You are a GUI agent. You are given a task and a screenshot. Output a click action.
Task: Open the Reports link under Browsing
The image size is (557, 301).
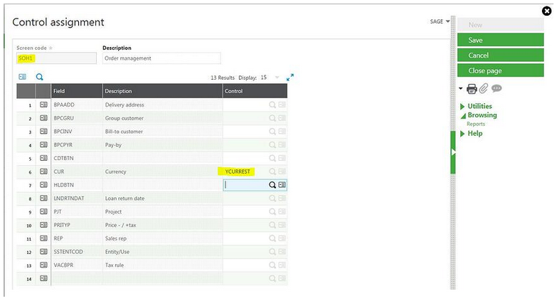click(476, 124)
